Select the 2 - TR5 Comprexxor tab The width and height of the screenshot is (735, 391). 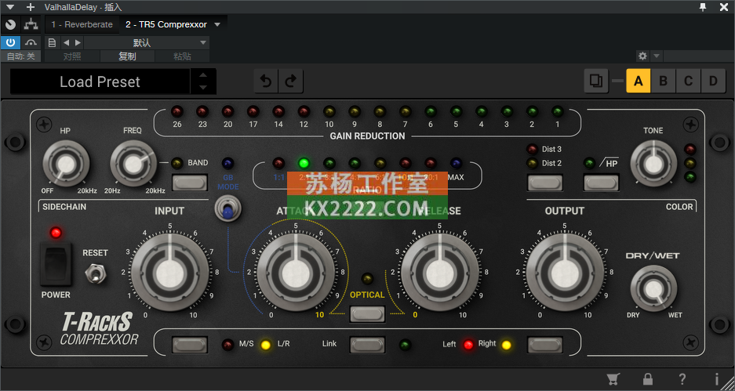(x=166, y=24)
